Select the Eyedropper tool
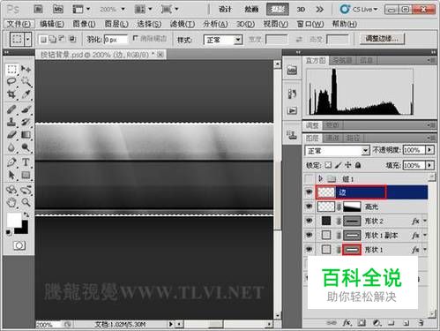 [x=26, y=94]
